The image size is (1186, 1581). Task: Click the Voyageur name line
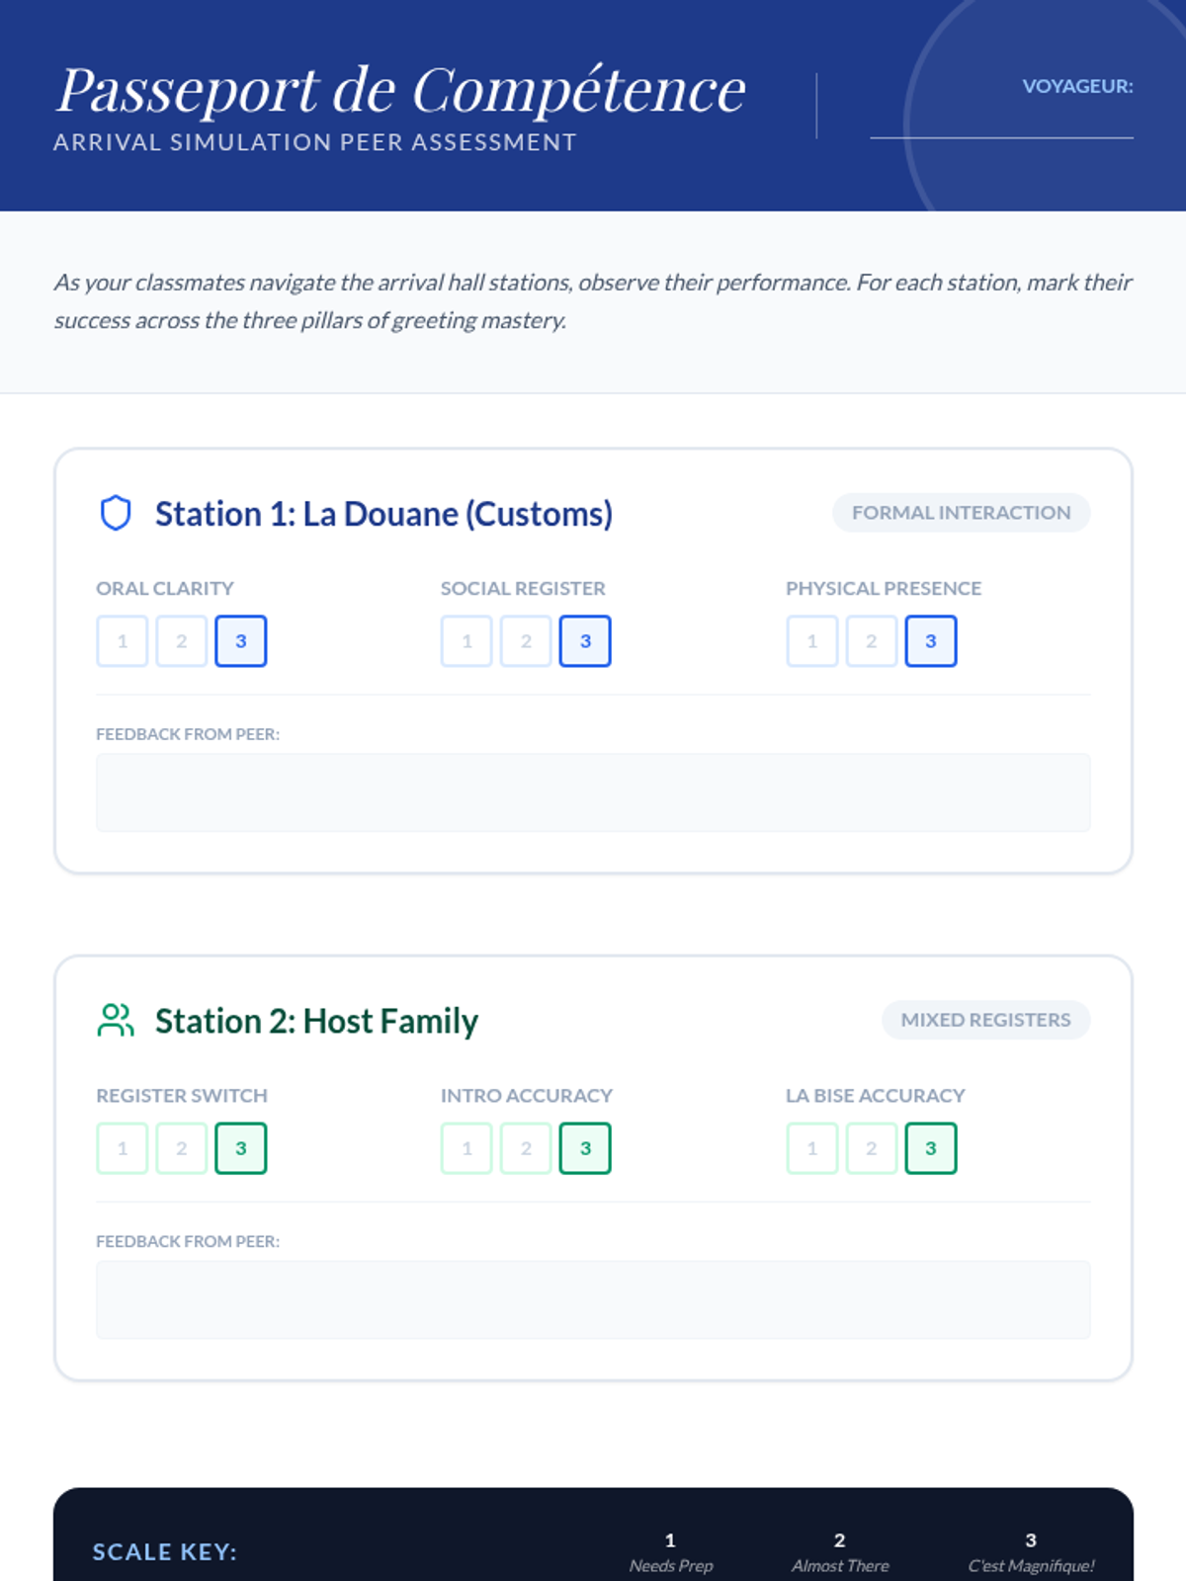[1001, 124]
